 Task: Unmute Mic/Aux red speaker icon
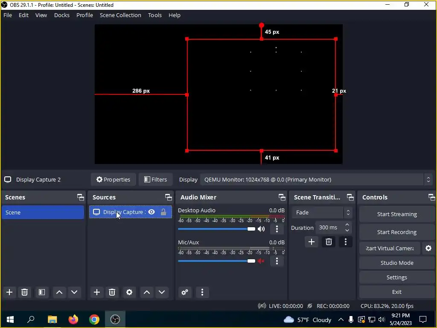[261, 261]
